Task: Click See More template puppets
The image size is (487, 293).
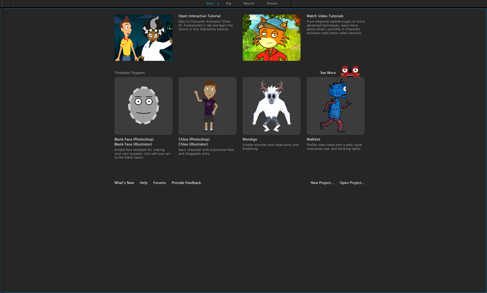Action: [328, 73]
